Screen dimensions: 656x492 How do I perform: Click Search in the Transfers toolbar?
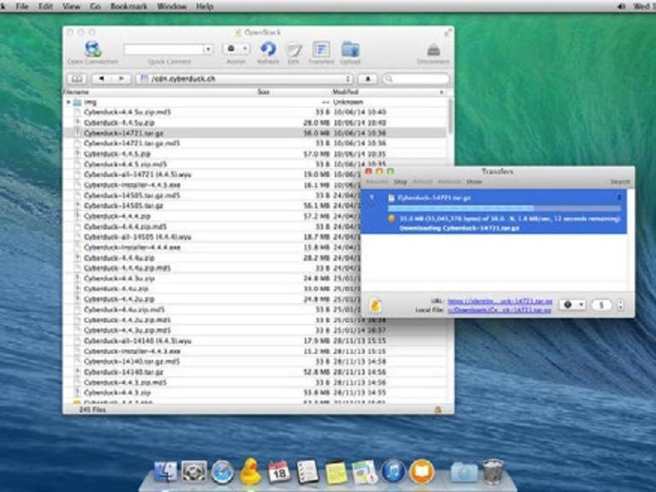tap(619, 182)
